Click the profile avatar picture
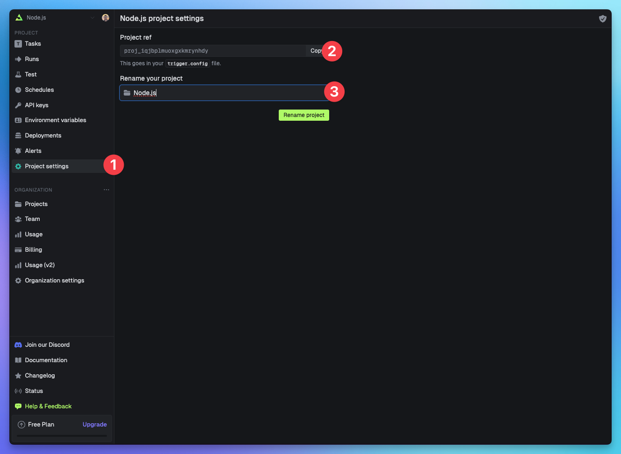This screenshot has height=454, width=621. point(105,17)
